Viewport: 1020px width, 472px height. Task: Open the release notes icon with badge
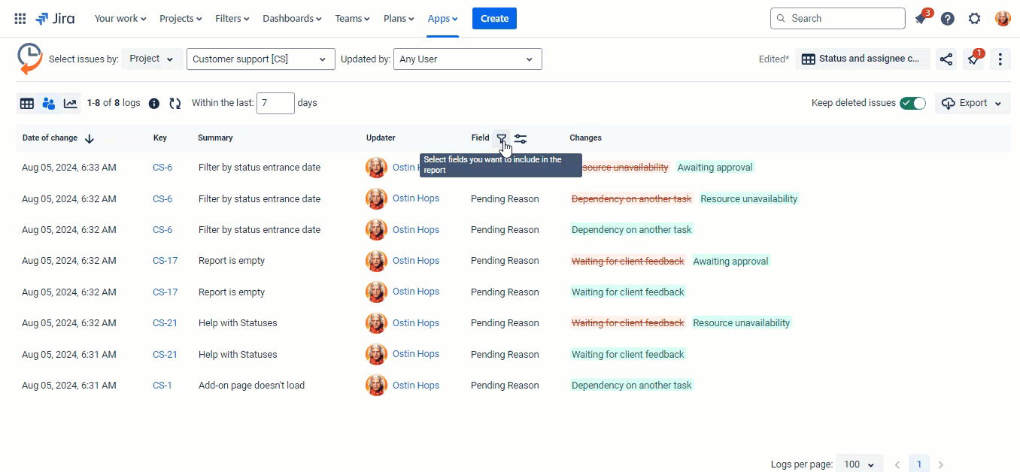click(x=974, y=59)
